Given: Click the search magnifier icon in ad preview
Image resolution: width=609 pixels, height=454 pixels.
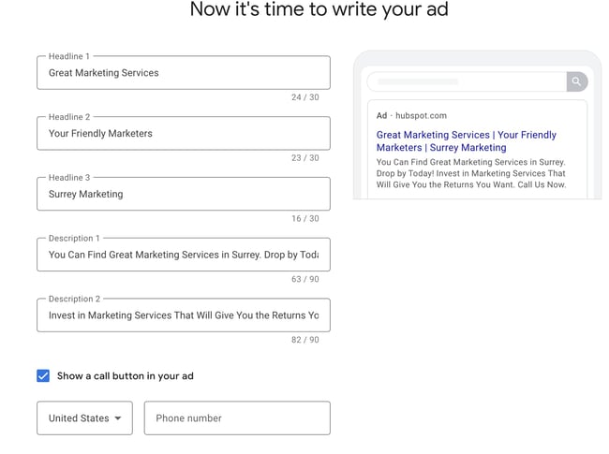Looking at the screenshot, I should point(577,81).
